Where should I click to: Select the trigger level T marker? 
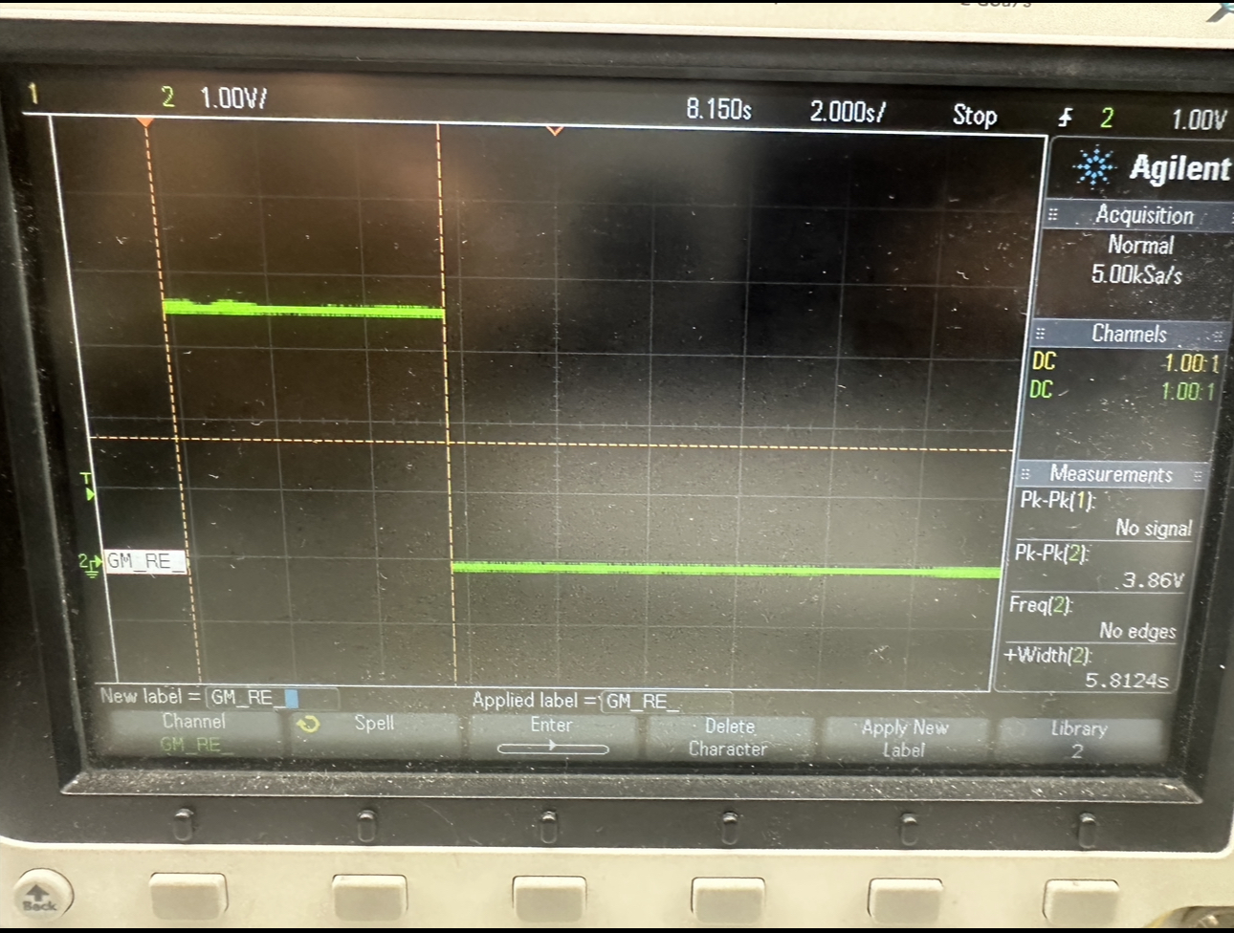click(x=88, y=486)
